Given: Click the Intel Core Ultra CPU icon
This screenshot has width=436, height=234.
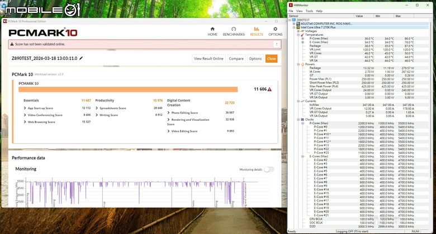Looking at the screenshot, I should pyautogui.click(x=298, y=27).
